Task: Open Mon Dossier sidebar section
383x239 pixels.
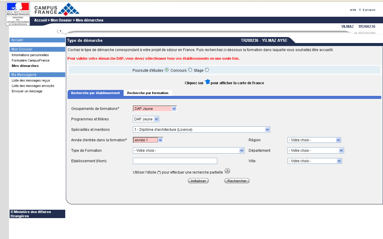Action: tap(37, 49)
